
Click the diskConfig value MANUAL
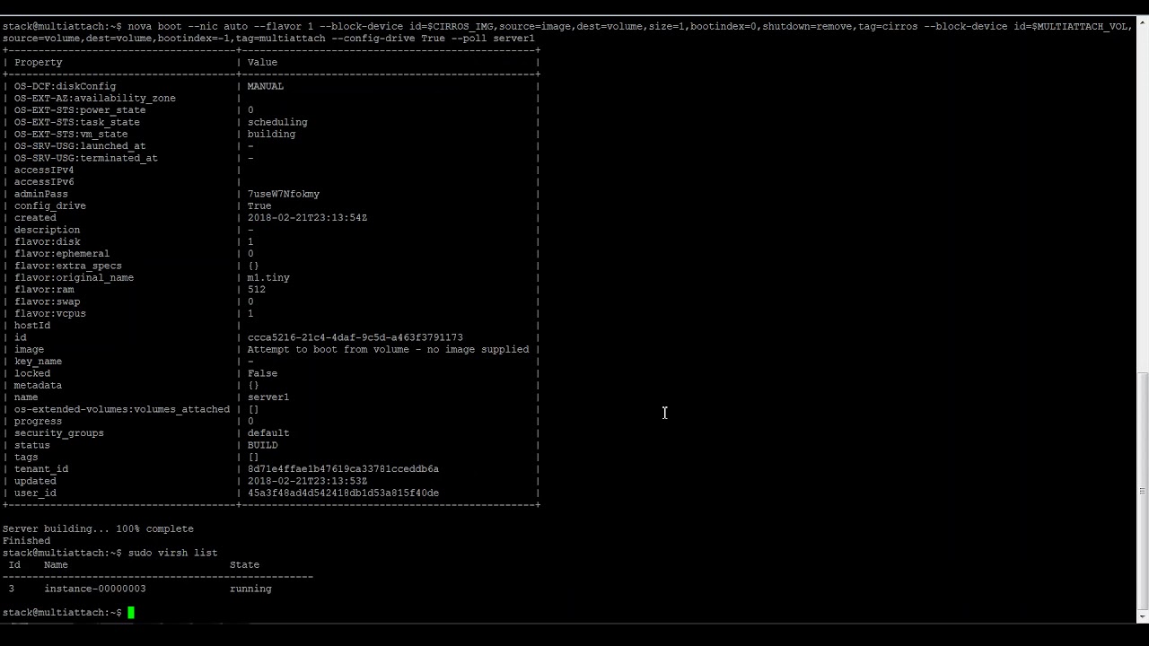pos(266,86)
